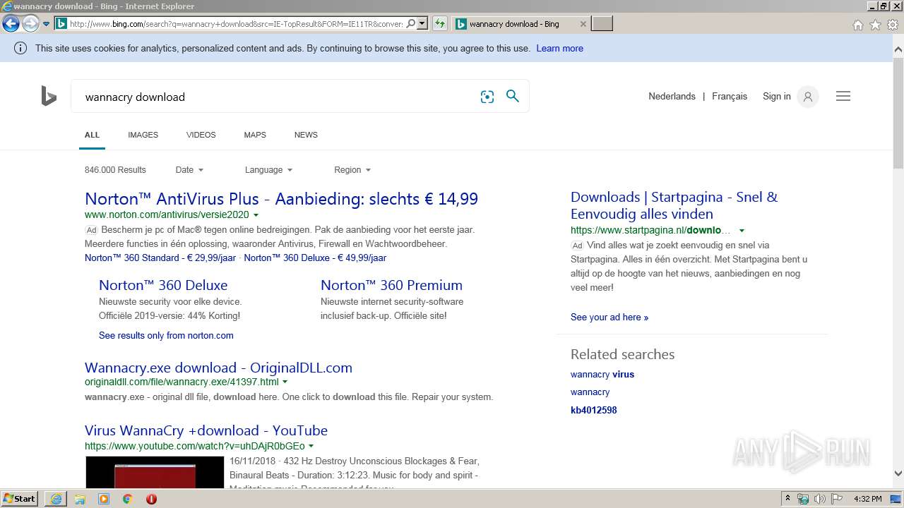Expand the Region filter dropdown
904x508 pixels.
(x=352, y=170)
